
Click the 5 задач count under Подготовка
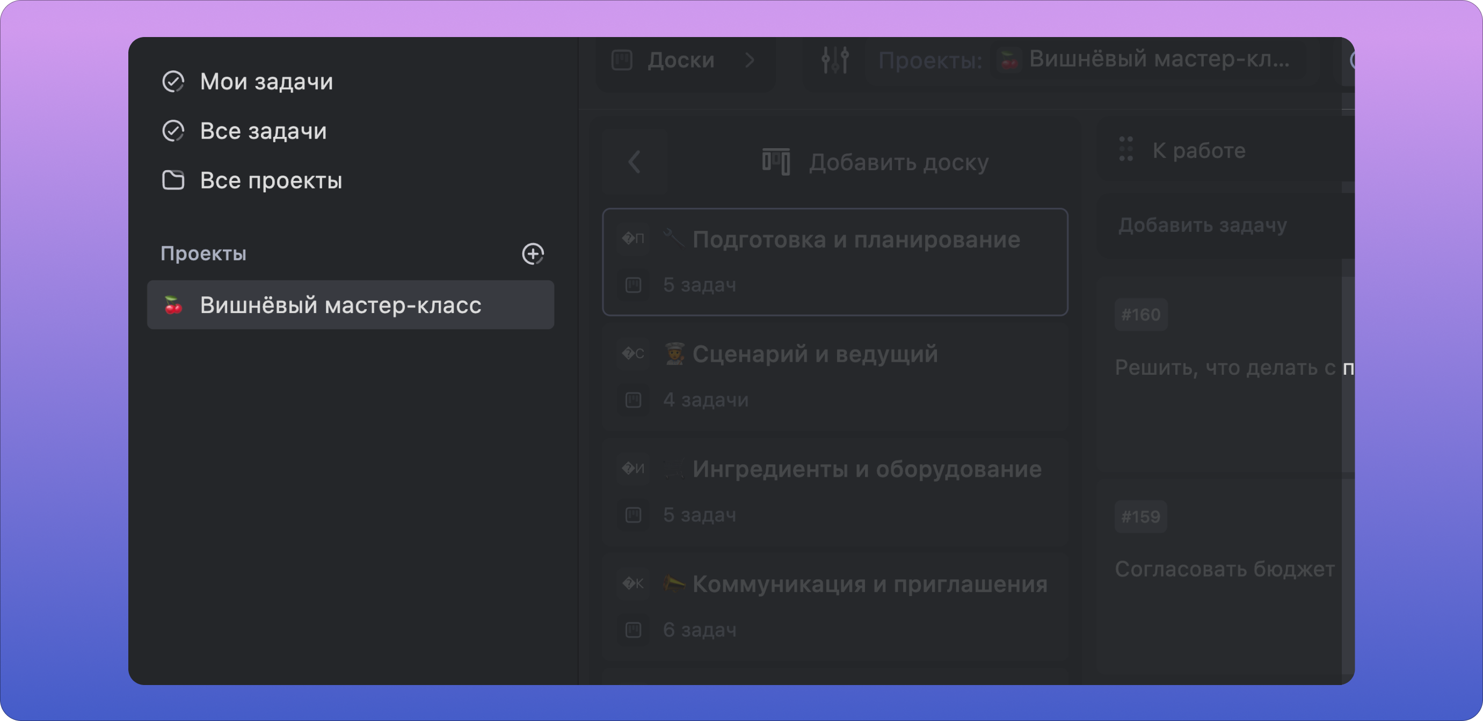point(700,285)
